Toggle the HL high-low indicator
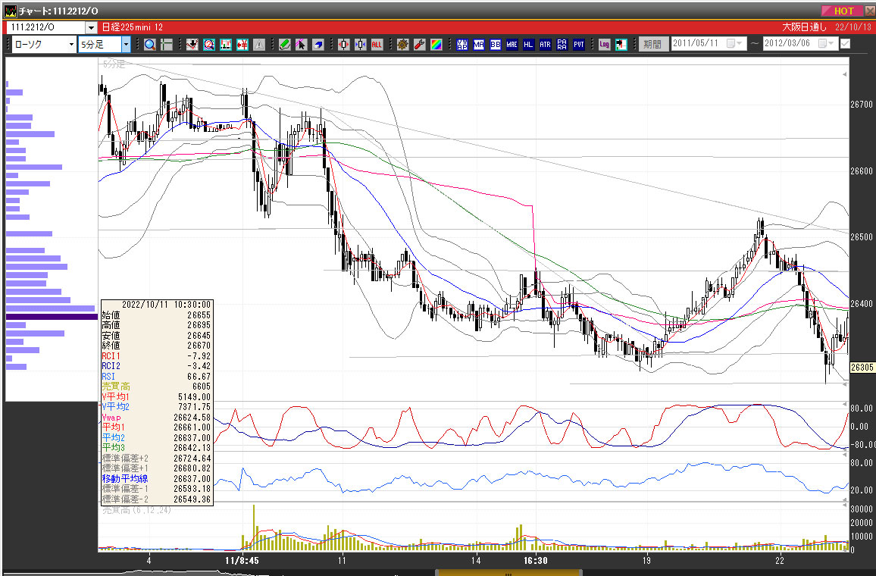Screen dimensions: 876x576 click(528, 45)
